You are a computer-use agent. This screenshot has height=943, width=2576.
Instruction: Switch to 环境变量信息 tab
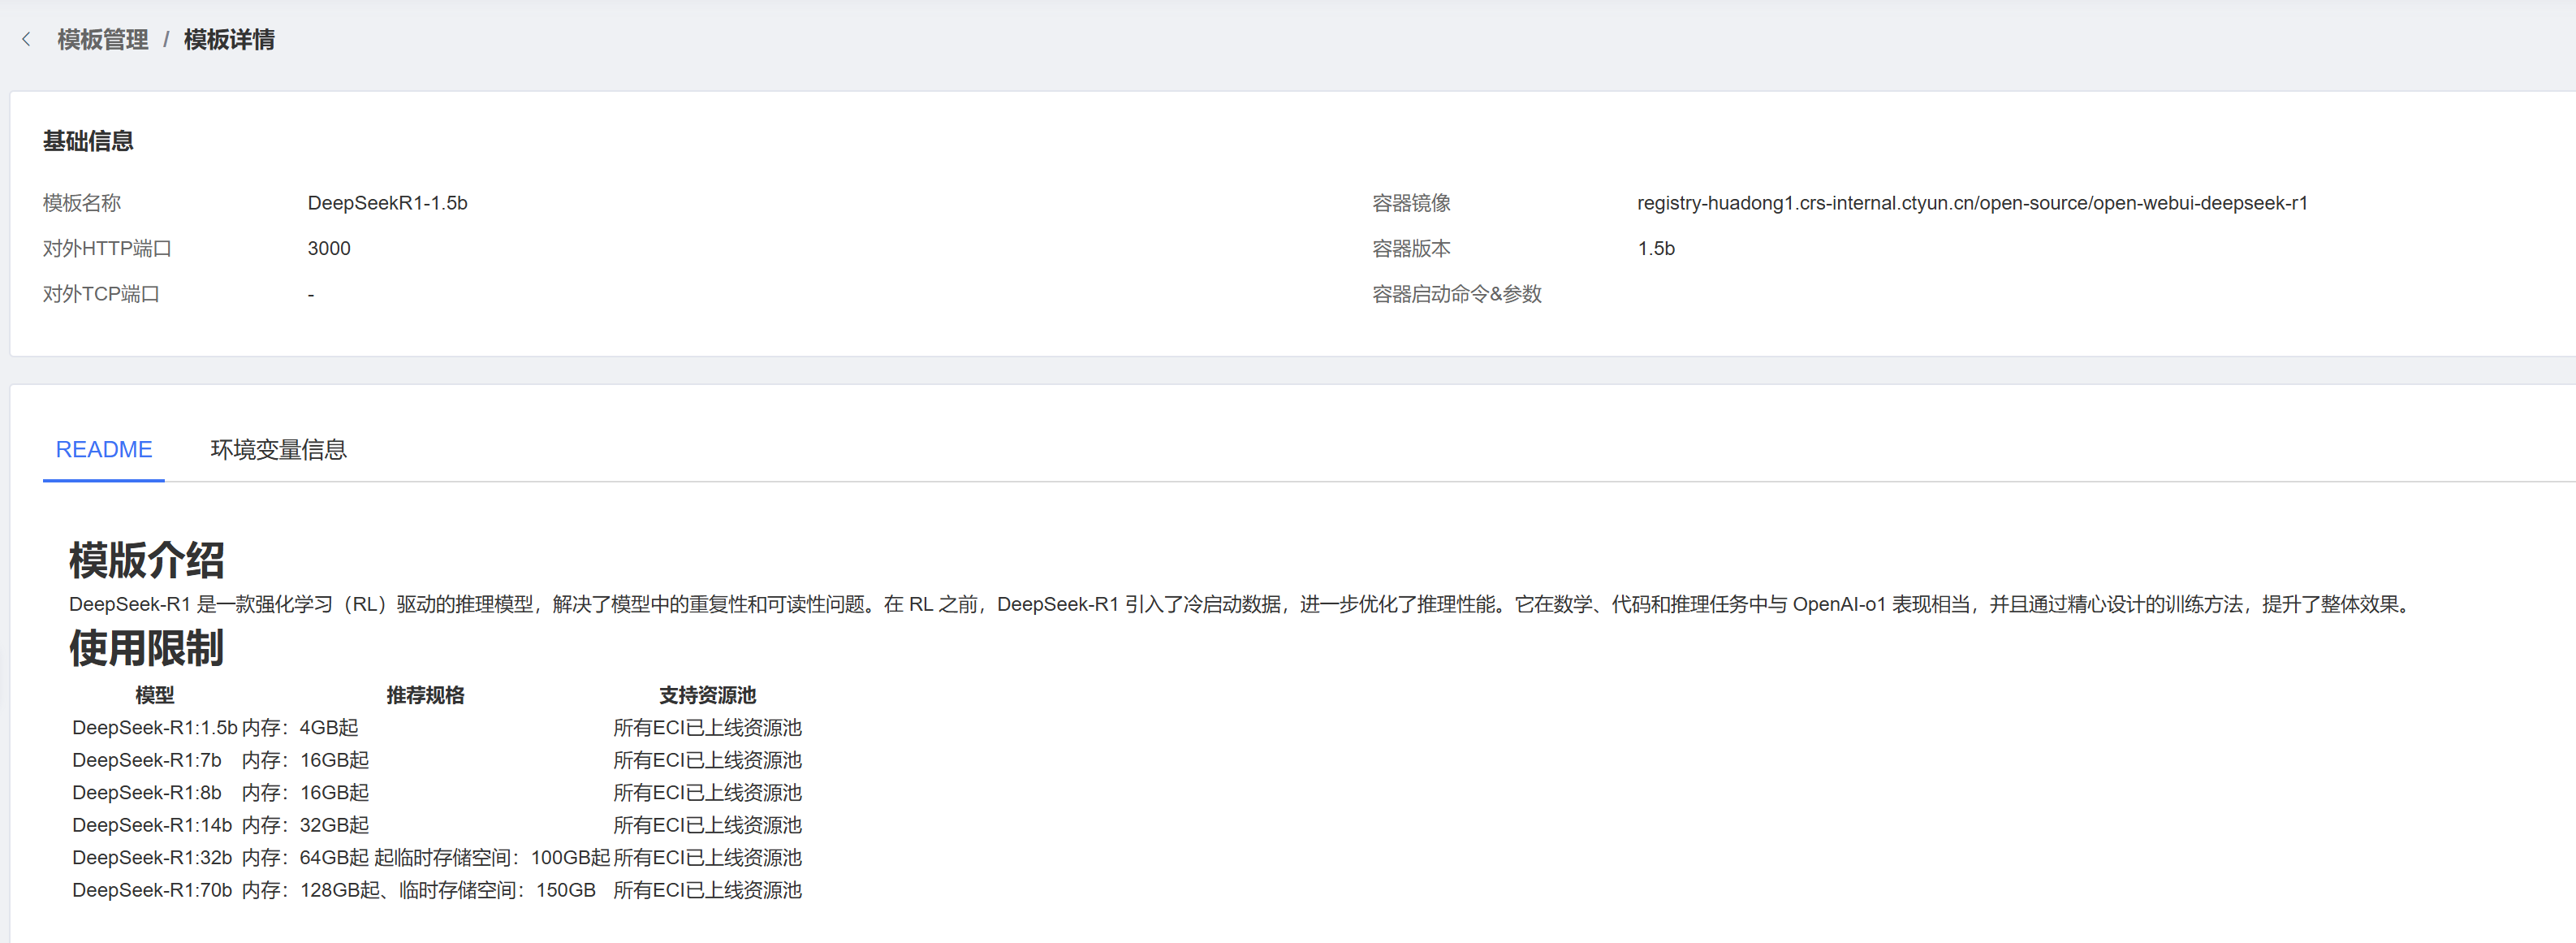278,450
